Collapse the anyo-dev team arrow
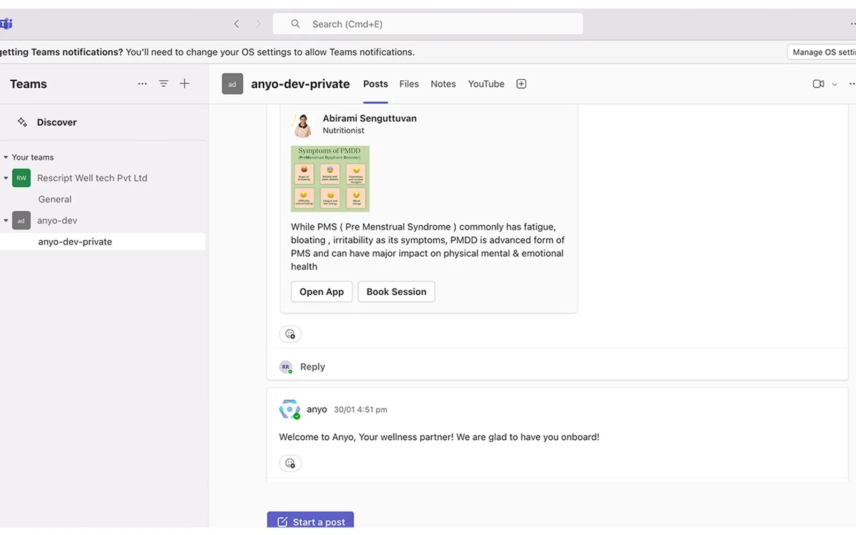856x535 pixels. [6, 220]
